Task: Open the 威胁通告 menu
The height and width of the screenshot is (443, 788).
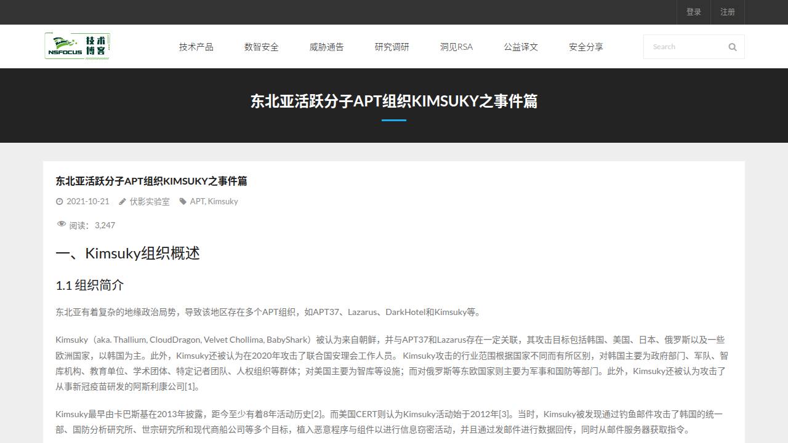Action: pyautogui.click(x=327, y=47)
